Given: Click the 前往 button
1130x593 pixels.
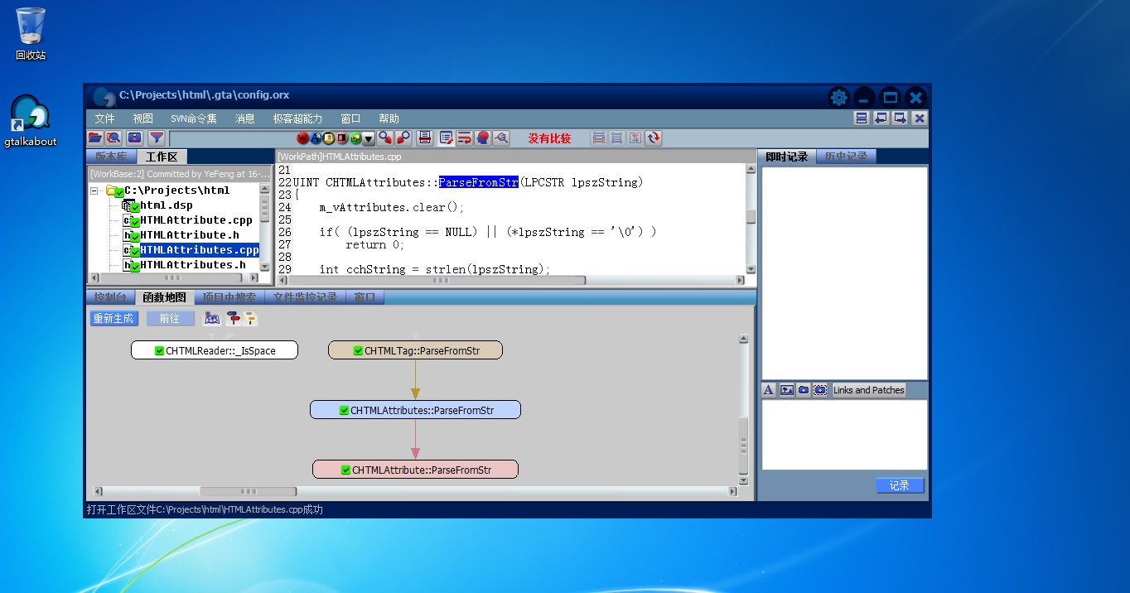Looking at the screenshot, I should [x=170, y=318].
